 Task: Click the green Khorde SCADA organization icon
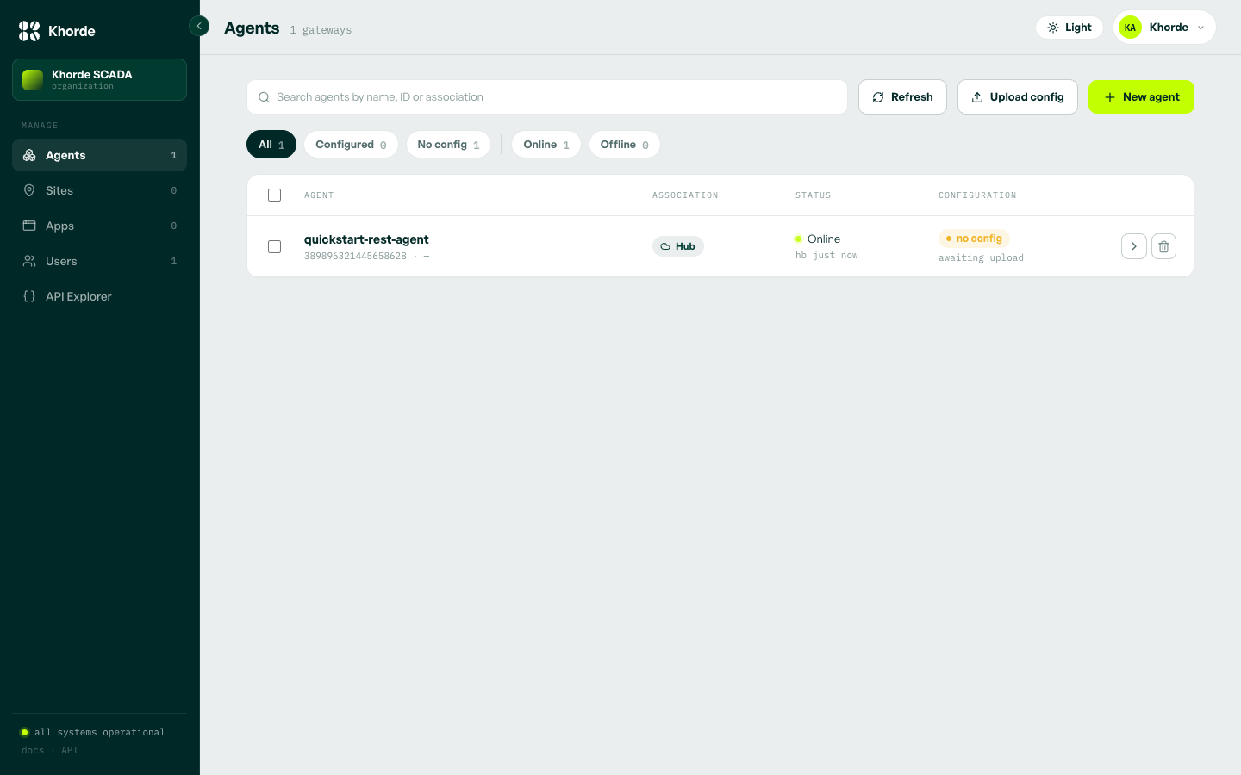[x=33, y=80]
